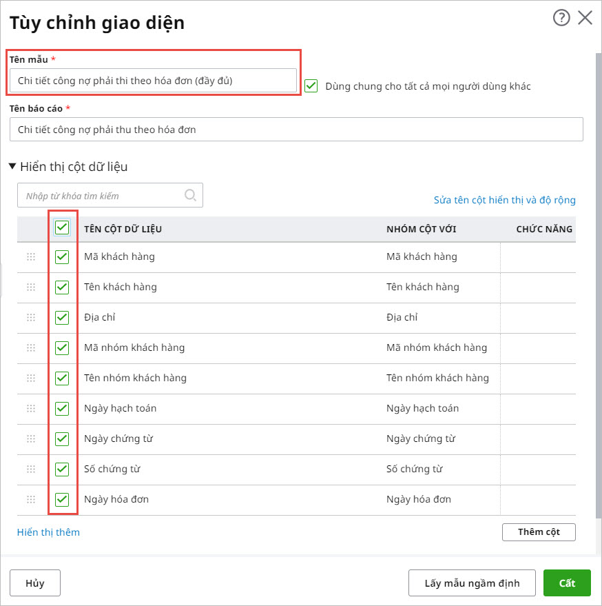Click the drag handle for Tên nhóm khách hàng
This screenshot has height=606, width=602.
point(31,378)
